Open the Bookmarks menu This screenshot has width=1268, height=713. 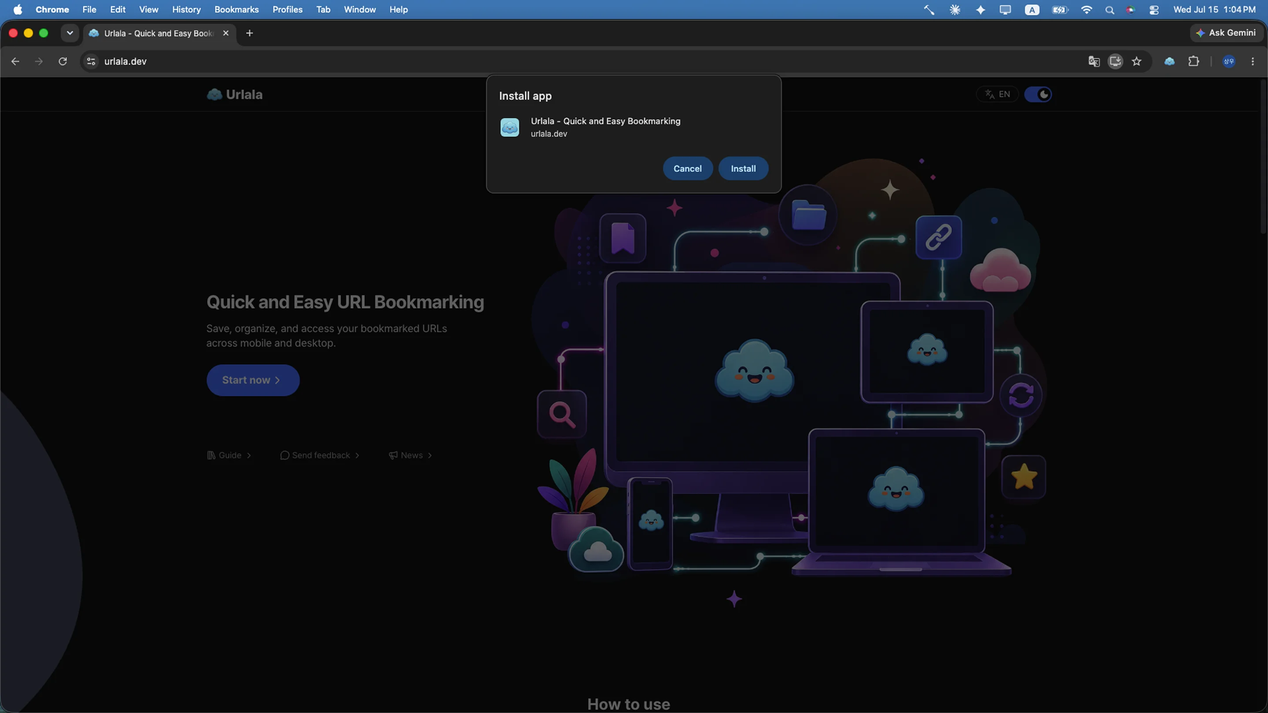pos(237,9)
